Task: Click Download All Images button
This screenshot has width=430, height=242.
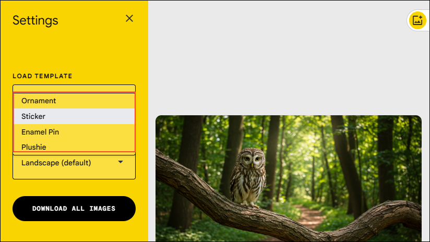Action: tap(74, 209)
